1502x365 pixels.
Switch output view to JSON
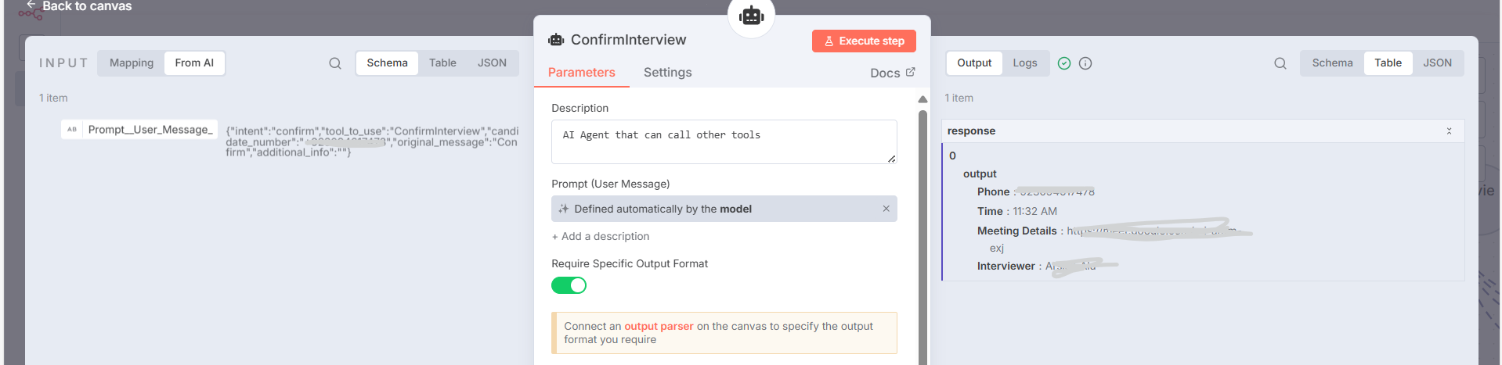(x=1437, y=63)
